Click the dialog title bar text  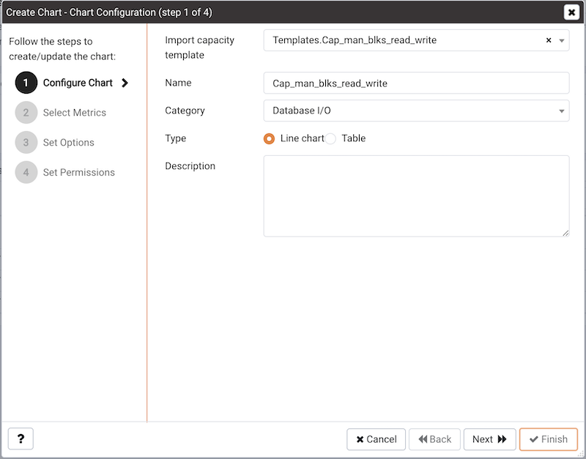(x=109, y=12)
